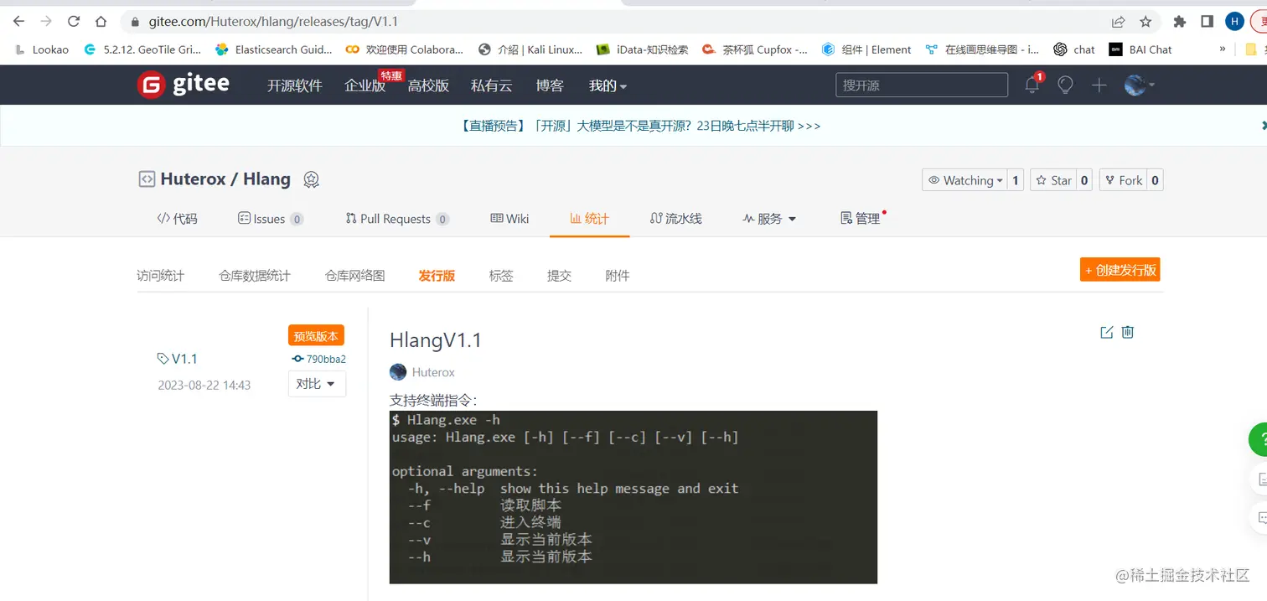This screenshot has height=601, width=1267.
Task: Open the notifications bell icon
Action: pyautogui.click(x=1032, y=85)
